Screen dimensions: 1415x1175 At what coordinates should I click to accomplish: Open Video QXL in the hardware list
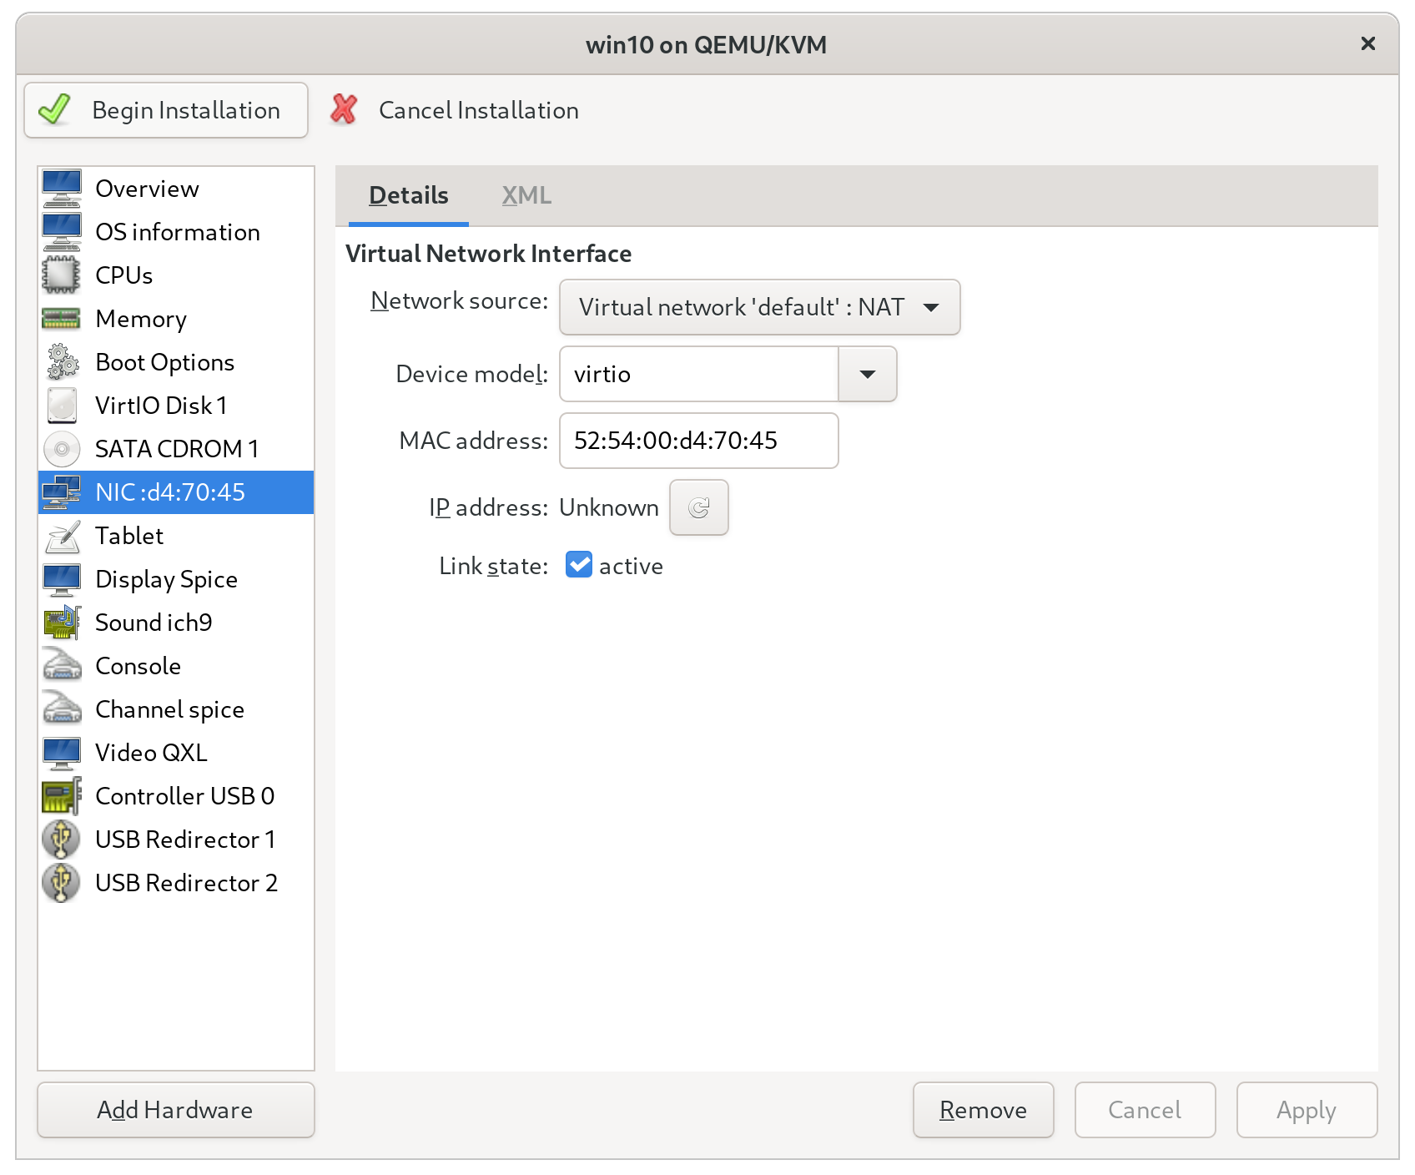[151, 753]
